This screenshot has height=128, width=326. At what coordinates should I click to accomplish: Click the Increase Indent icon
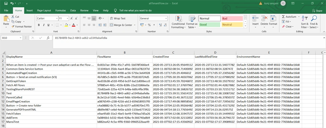[104, 25]
